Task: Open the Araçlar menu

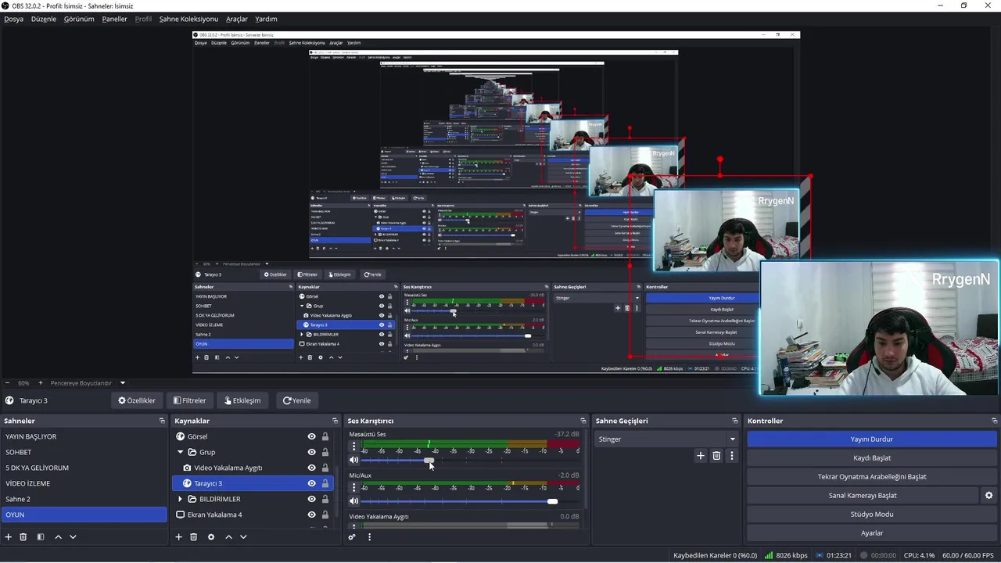Action: pos(237,19)
